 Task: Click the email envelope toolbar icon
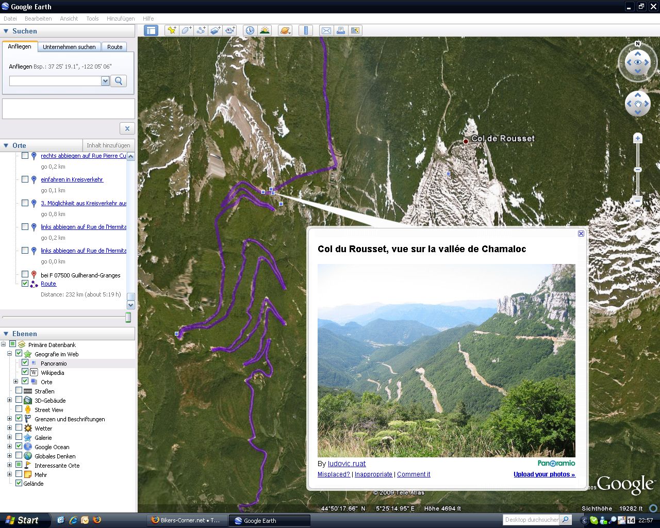click(x=326, y=30)
